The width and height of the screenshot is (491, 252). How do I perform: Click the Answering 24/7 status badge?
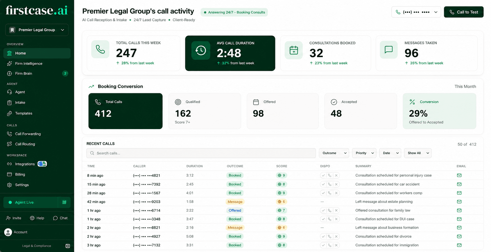[234, 12]
